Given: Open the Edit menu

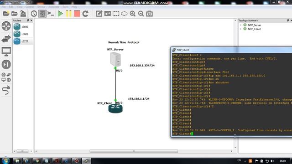Looking at the screenshot, I should click(x=11, y=7).
